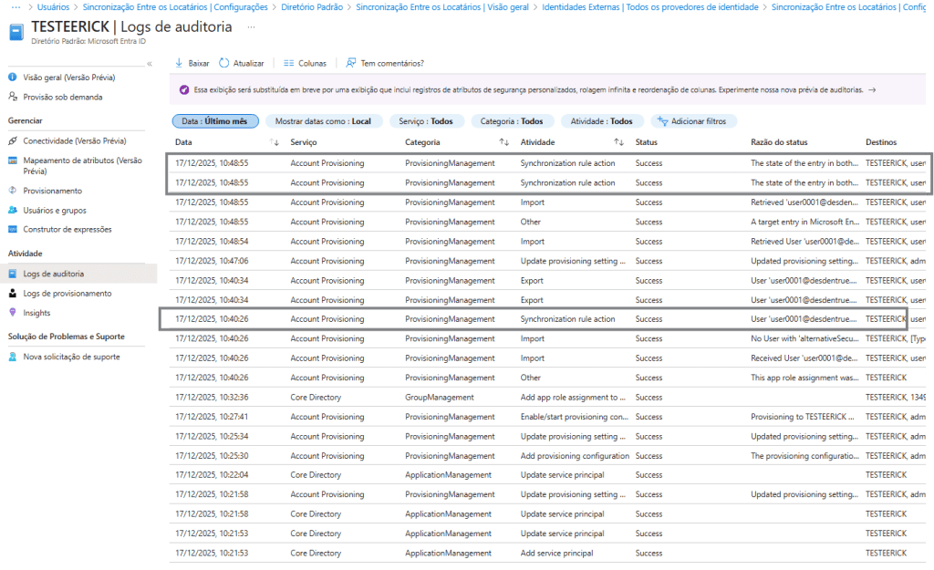Collapse the left sidebar with chevron
The width and height of the screenshot is (934, 570).
(150, 64)
